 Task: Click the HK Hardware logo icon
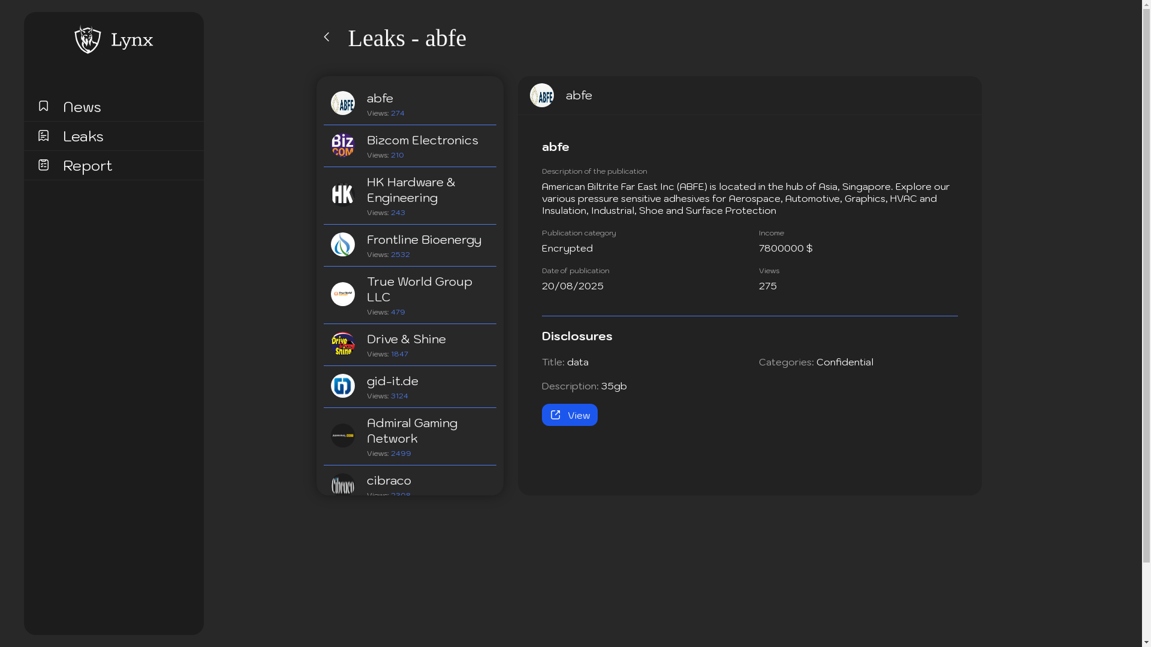tap(343, 194)
